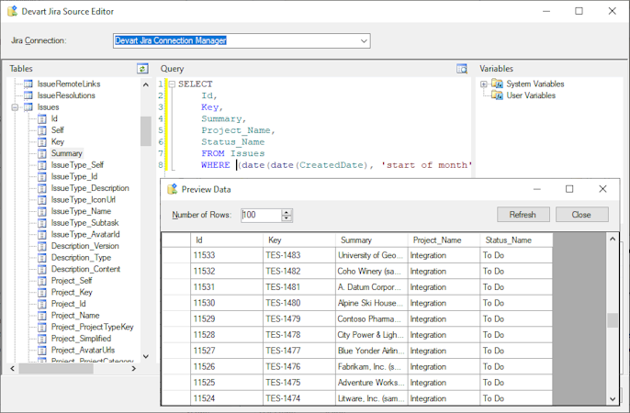Image resolution: width=630 pixels, height=413 pixels.
Task: Collapse the Issues table node
Action: (x=16, y=107)
